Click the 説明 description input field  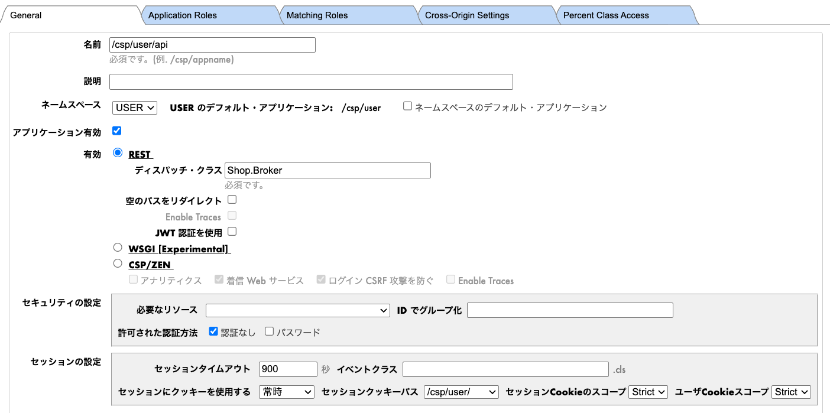311,82
